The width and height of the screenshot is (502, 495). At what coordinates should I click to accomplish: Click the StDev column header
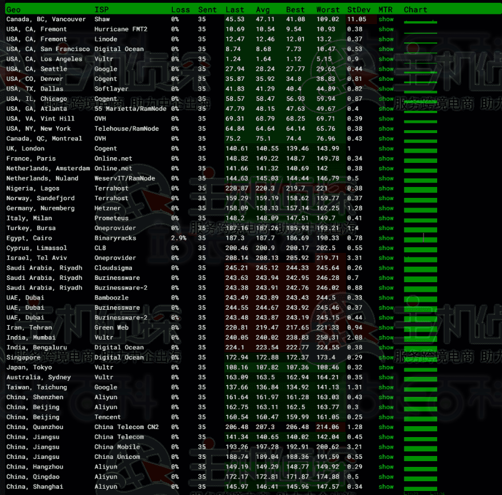(359, 10)
